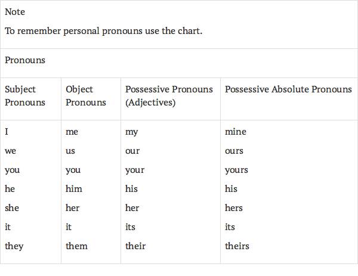
Task: Select the word "me" in the table
Action: (x=72, y=132)
